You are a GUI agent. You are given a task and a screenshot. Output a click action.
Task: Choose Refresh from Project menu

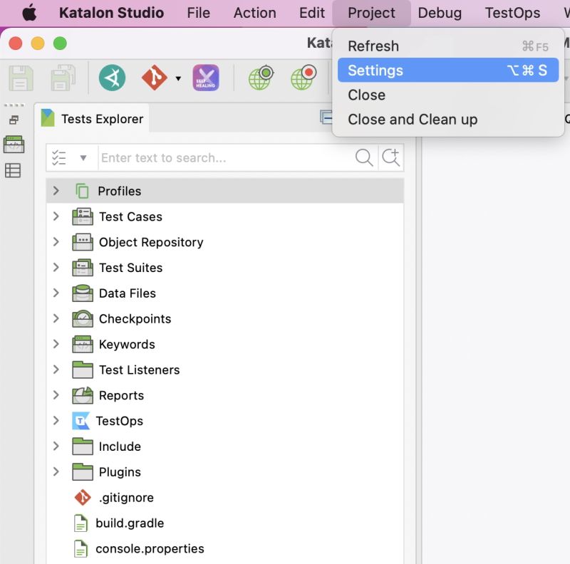448,46
